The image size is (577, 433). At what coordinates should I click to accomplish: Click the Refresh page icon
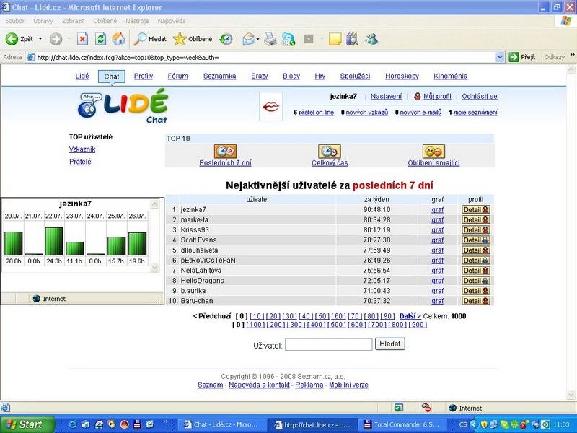(x=100, y=38)
